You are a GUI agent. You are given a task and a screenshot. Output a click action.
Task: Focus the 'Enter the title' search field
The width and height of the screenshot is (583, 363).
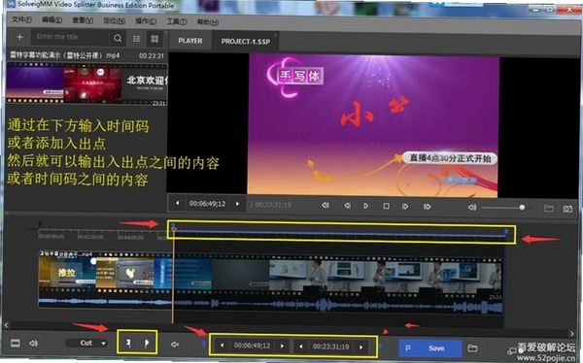pyautogui.click(x=71, y=37)
